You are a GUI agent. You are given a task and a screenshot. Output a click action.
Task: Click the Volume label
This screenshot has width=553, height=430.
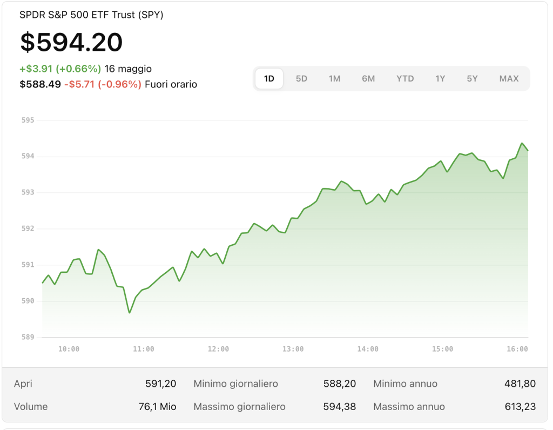coord(31,407)
